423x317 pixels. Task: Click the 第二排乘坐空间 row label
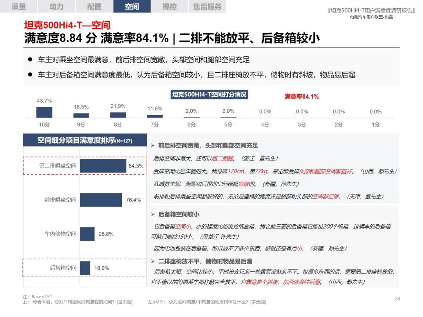pos(58,166)
